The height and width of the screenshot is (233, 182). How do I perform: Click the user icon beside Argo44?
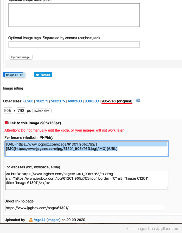31,220
